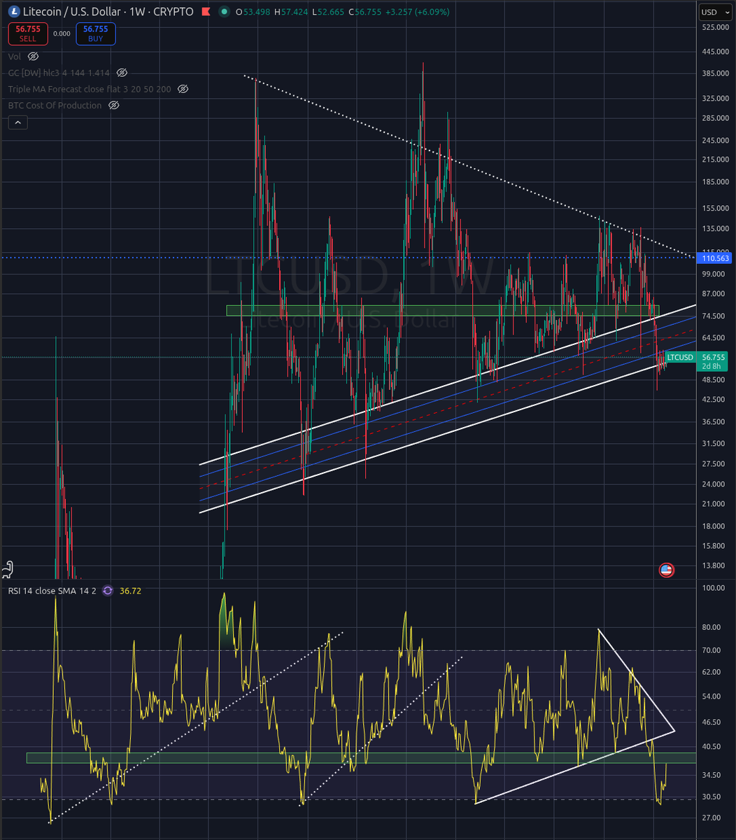Click the purple RSI indicator status icon
Screen dimensions: 736x840
coord(107,591)
